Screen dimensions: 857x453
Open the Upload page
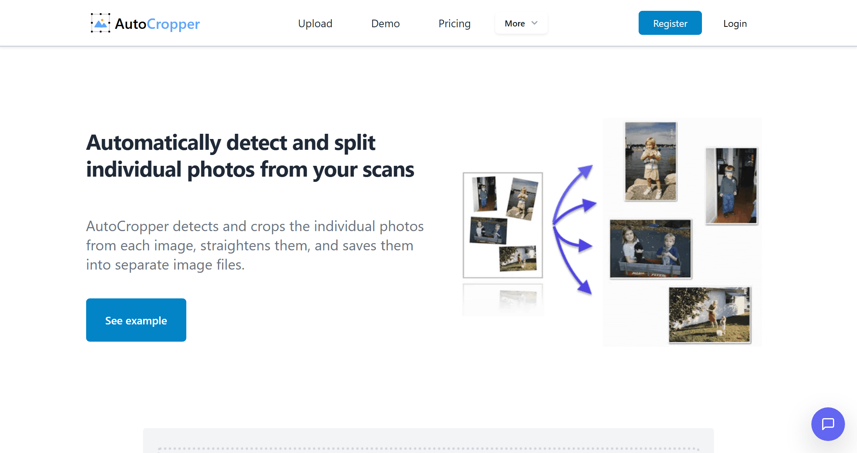point(315,24)
